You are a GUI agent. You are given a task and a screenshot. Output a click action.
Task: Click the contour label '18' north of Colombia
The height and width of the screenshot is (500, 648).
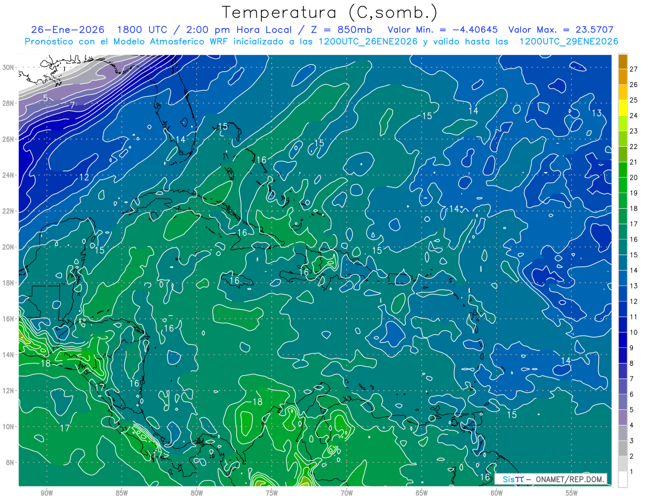[257, 402]
